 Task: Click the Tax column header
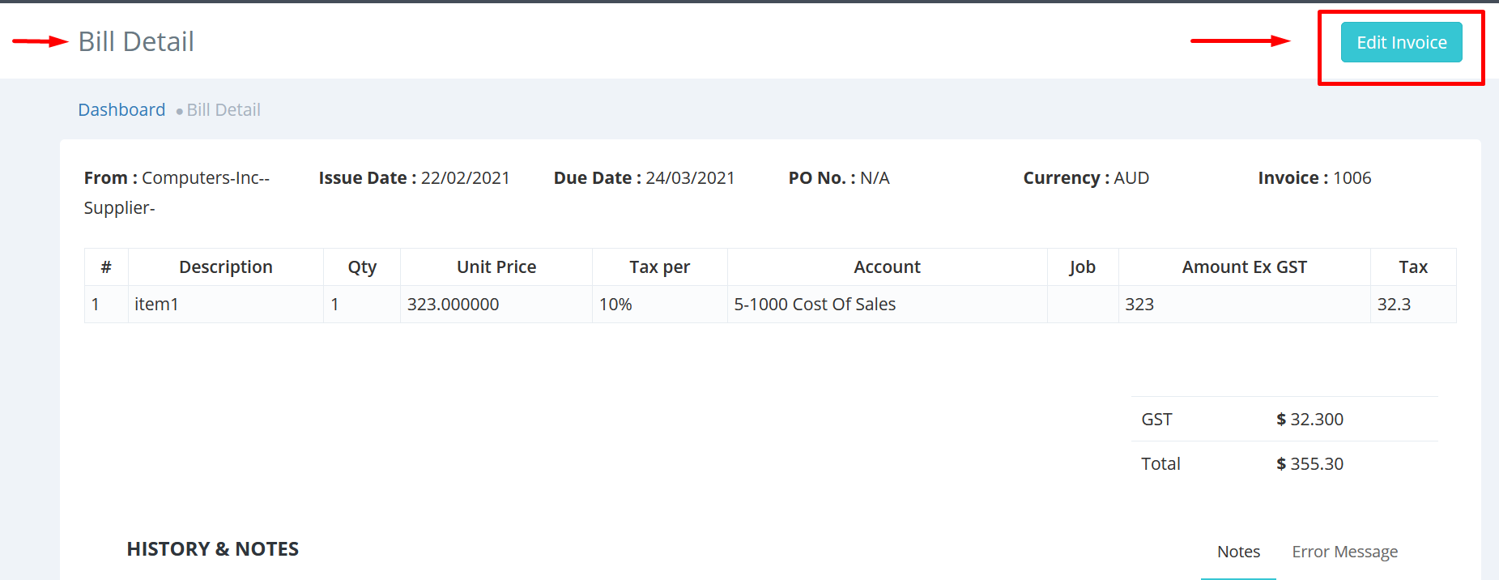pyautogui.click(x=1413, y=267)
